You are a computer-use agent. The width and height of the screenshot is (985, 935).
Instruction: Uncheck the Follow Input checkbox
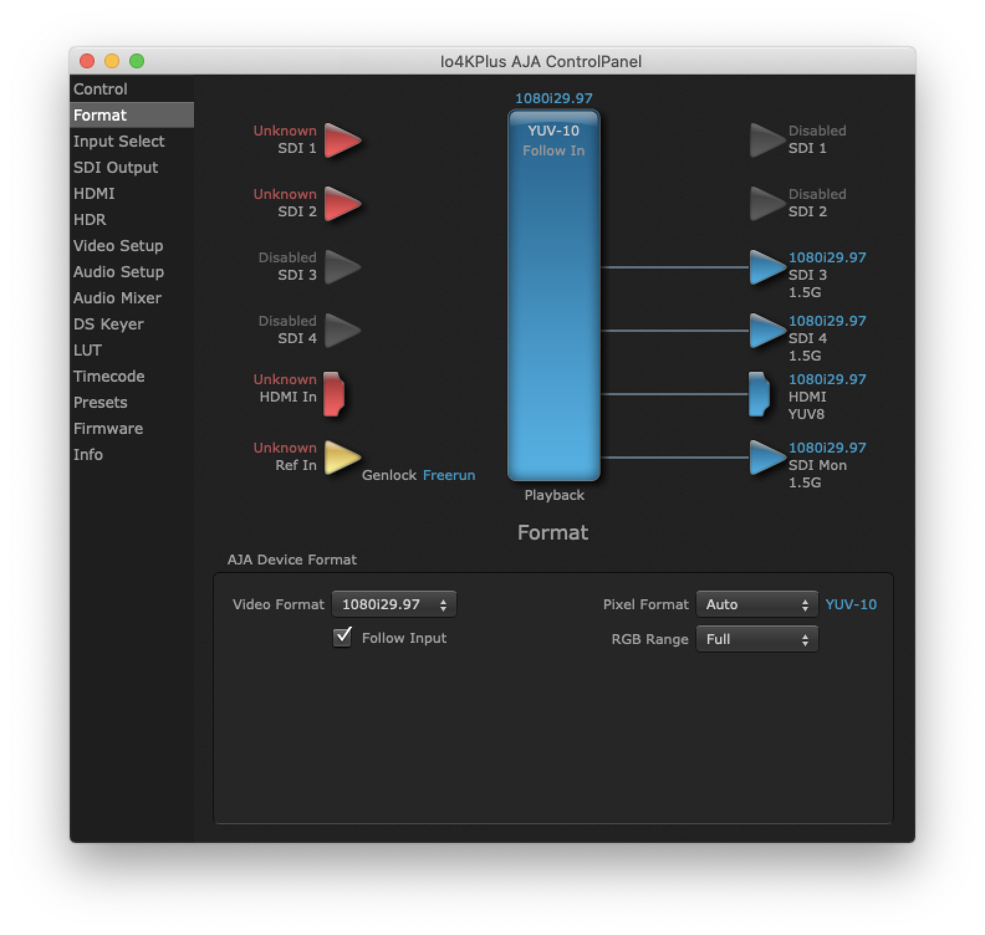click(x=343, y=637)
